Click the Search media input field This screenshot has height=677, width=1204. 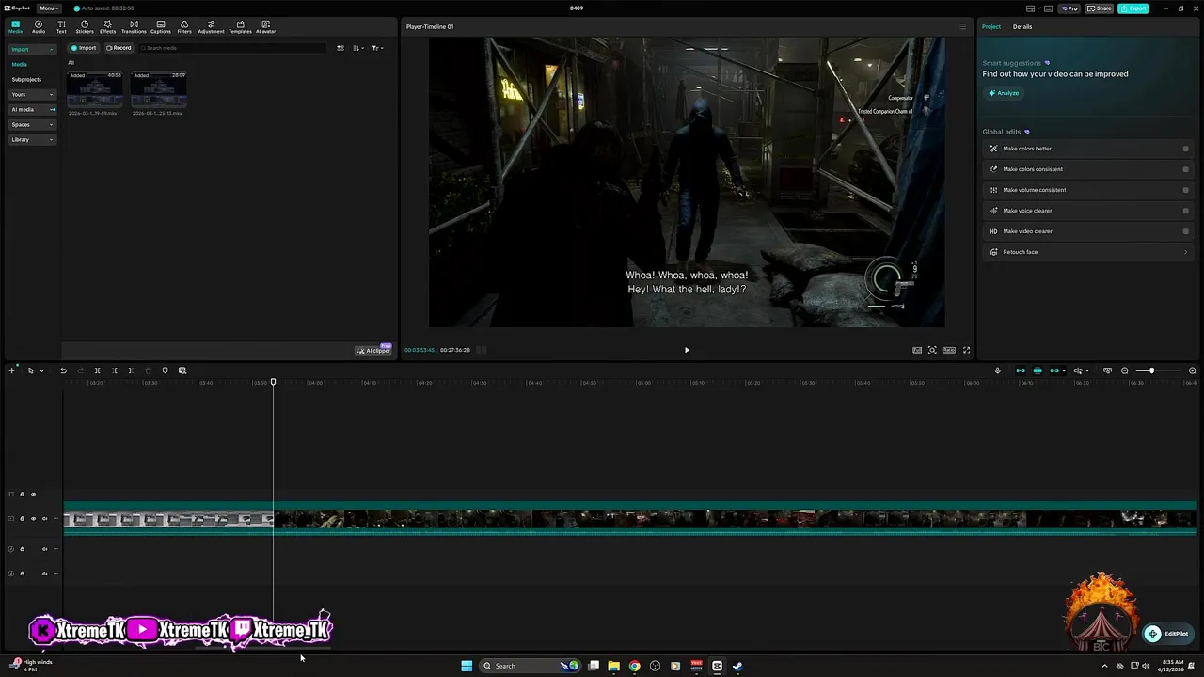(x=230, y=48)
